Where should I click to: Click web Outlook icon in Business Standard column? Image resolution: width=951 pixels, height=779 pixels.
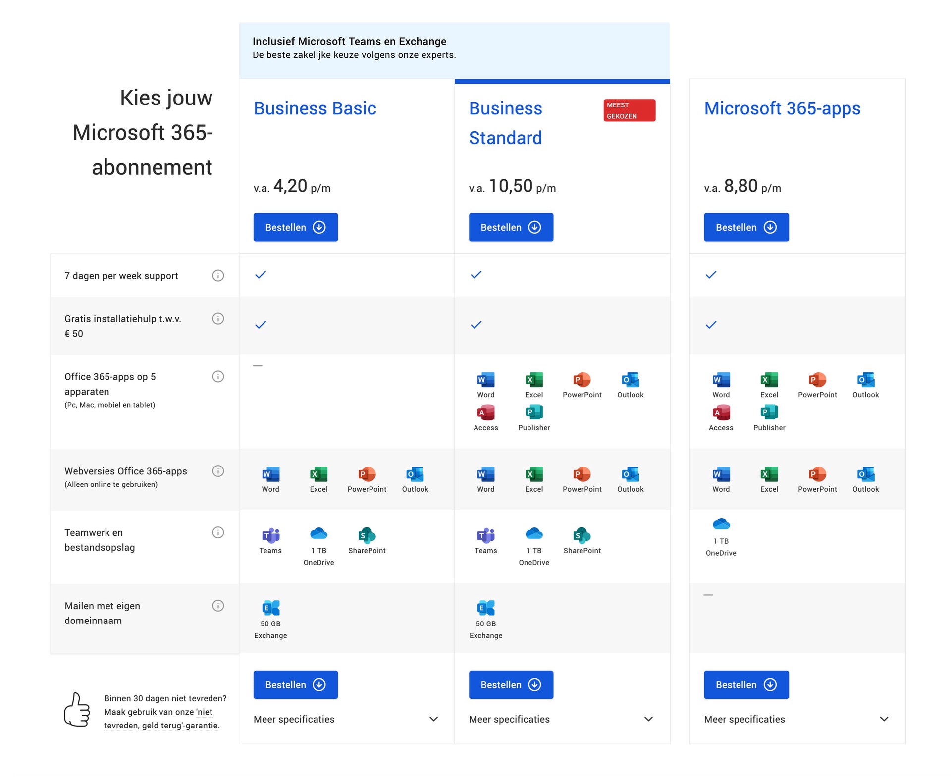631,474
